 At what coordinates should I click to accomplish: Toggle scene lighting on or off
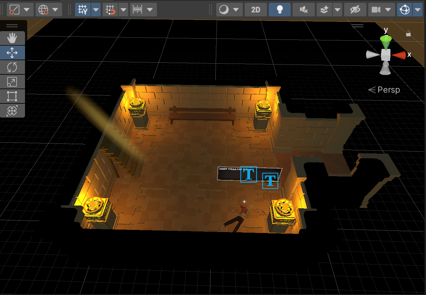[280, 10]
